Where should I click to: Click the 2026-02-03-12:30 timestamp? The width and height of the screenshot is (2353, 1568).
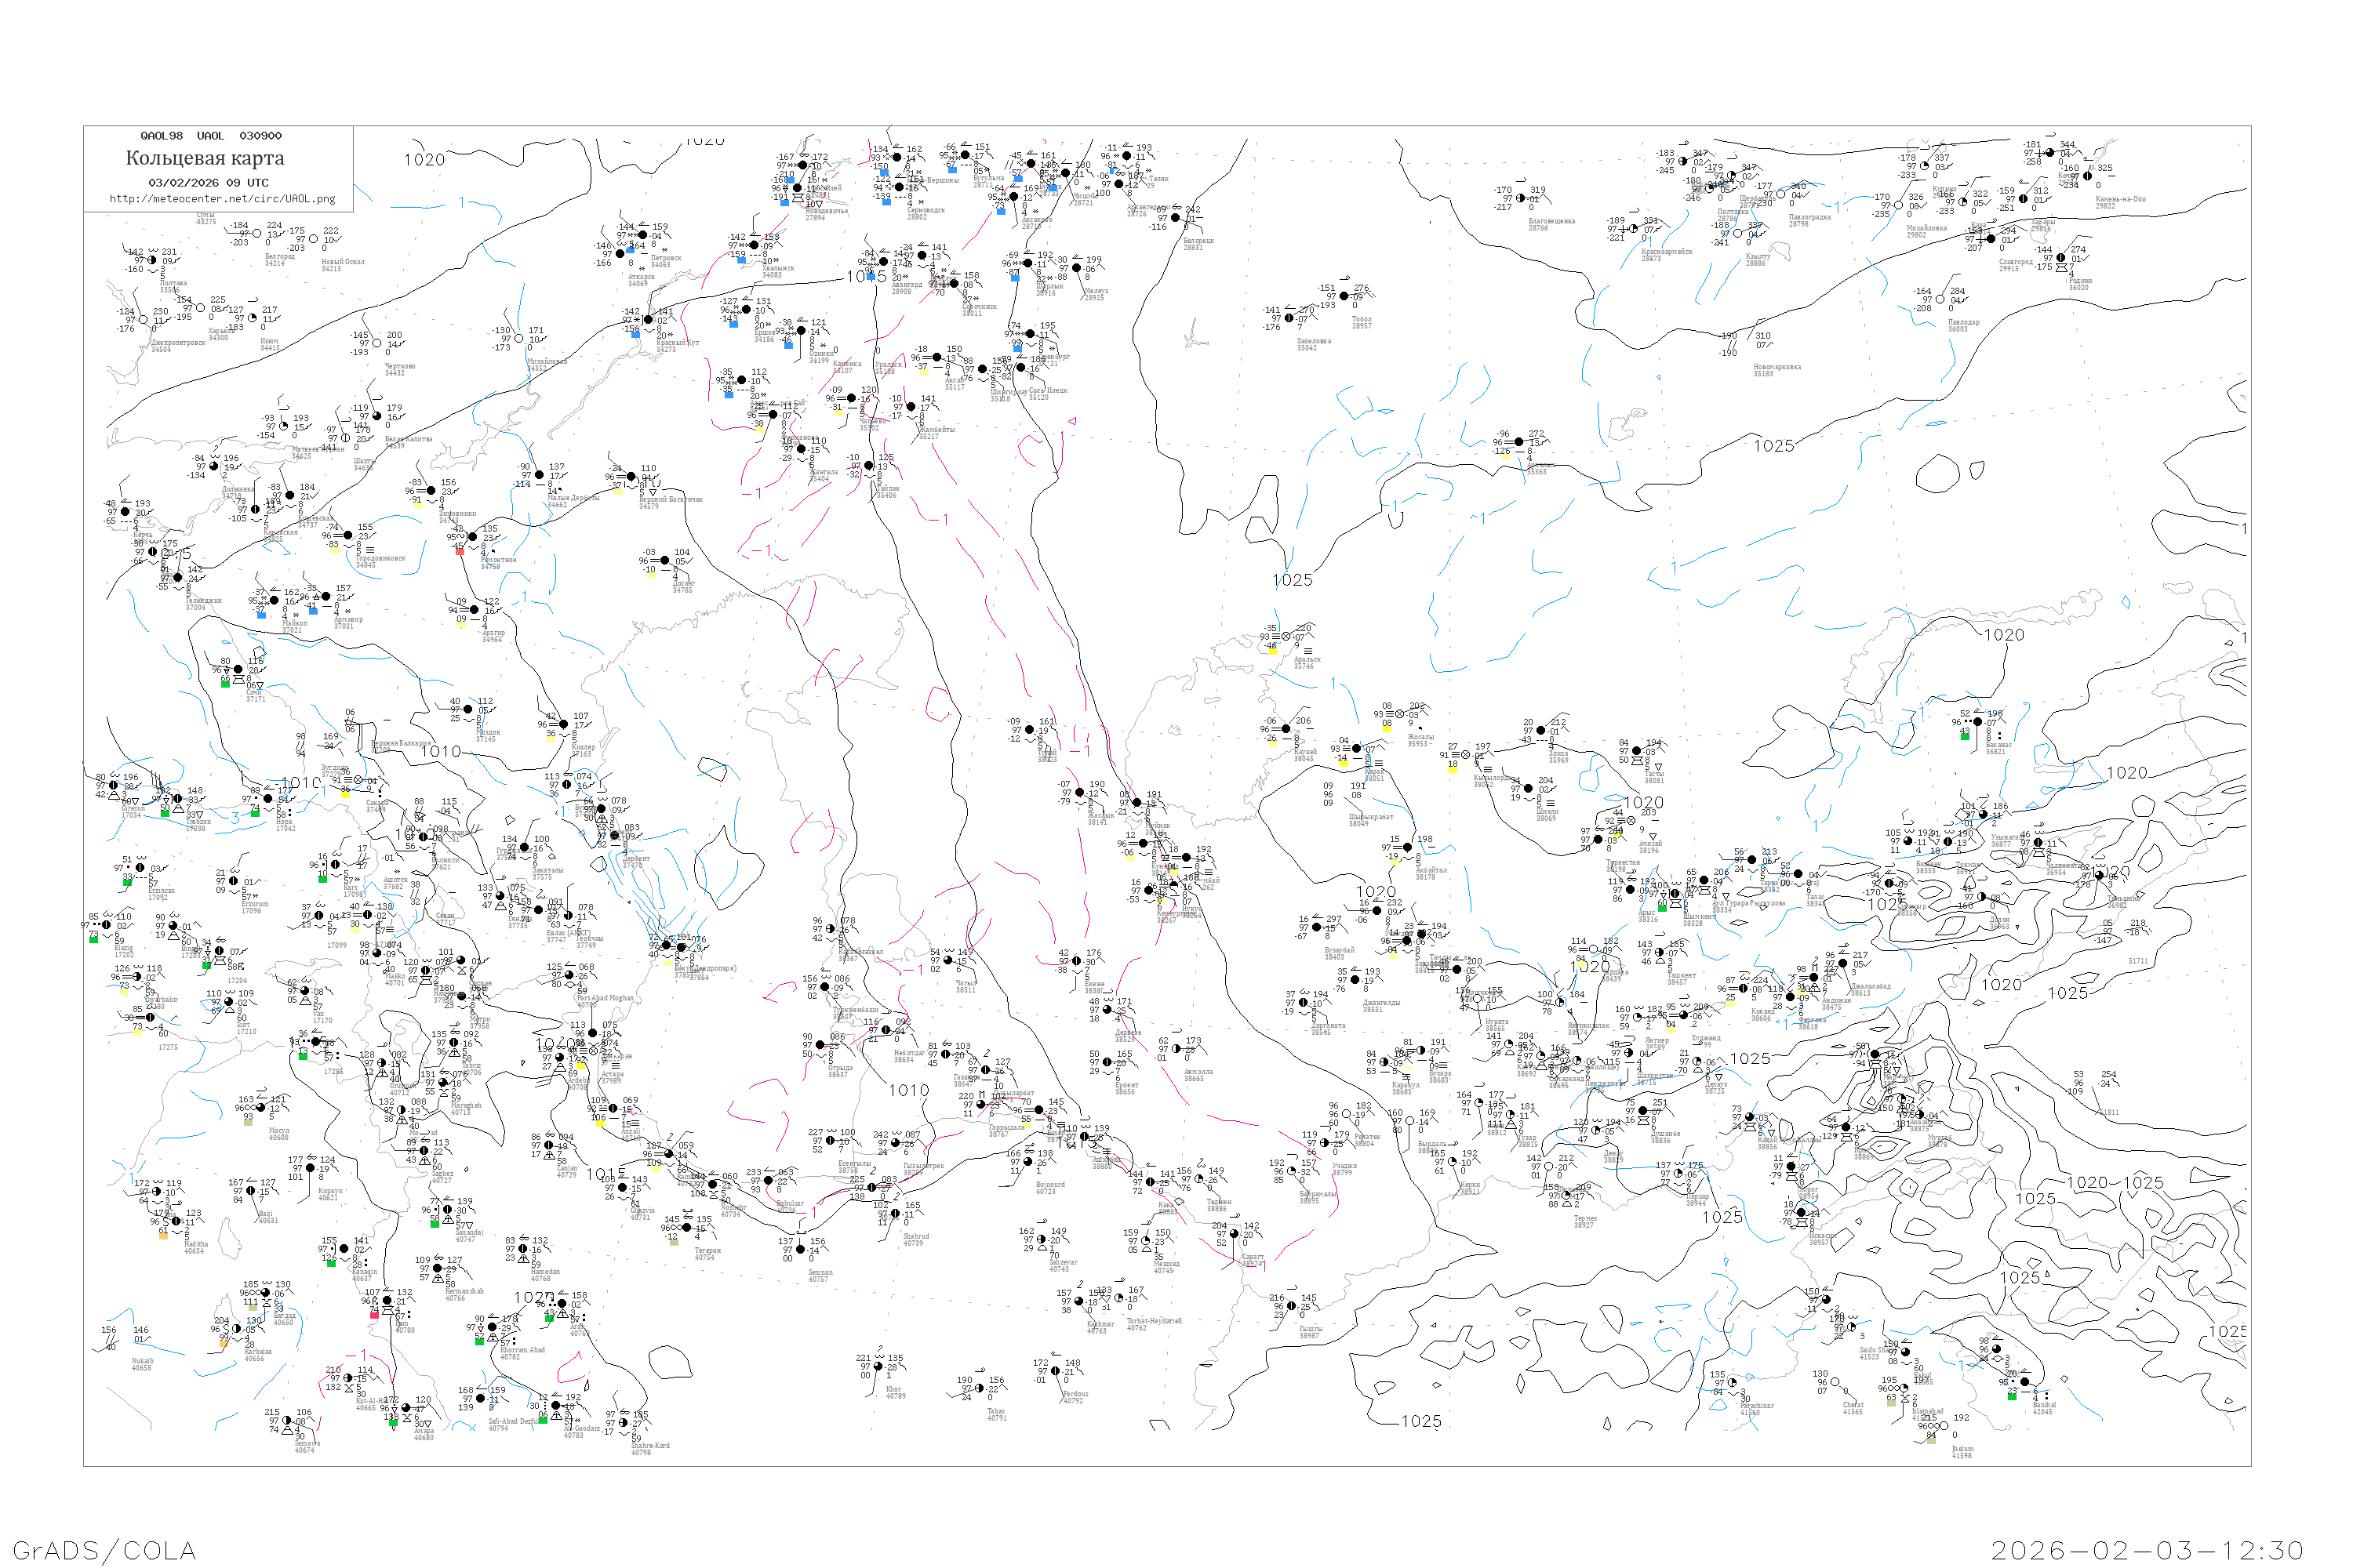(x=2147, y=1550)
